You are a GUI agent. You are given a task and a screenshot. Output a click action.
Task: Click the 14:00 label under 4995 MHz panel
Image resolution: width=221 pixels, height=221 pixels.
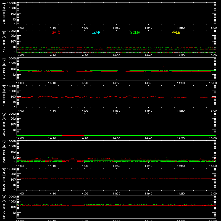20,166
